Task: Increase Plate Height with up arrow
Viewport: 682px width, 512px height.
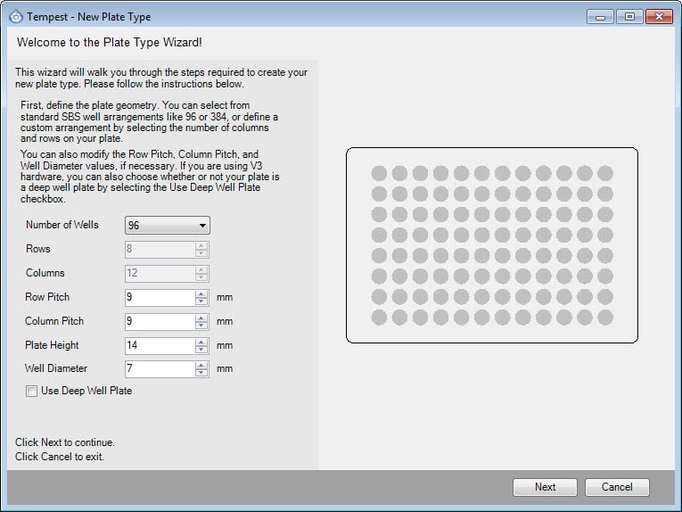Action: tap(202, 342)
